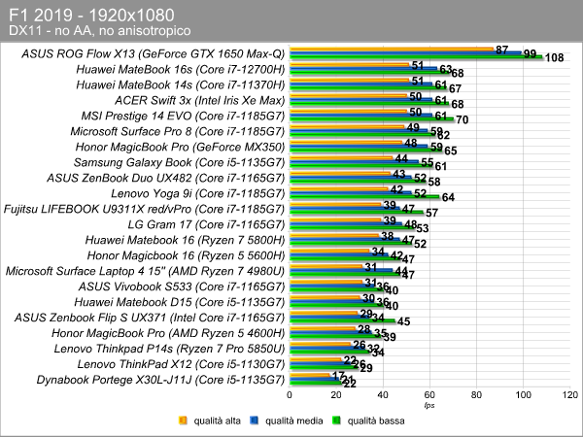583x437 pixels.
Task: Select the ASUS ROG Flow X13 row label
Action: [153, 53]
